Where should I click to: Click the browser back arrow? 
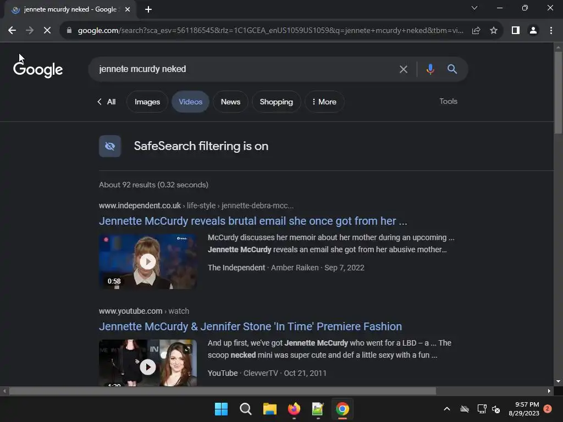(x=12, y=31)
